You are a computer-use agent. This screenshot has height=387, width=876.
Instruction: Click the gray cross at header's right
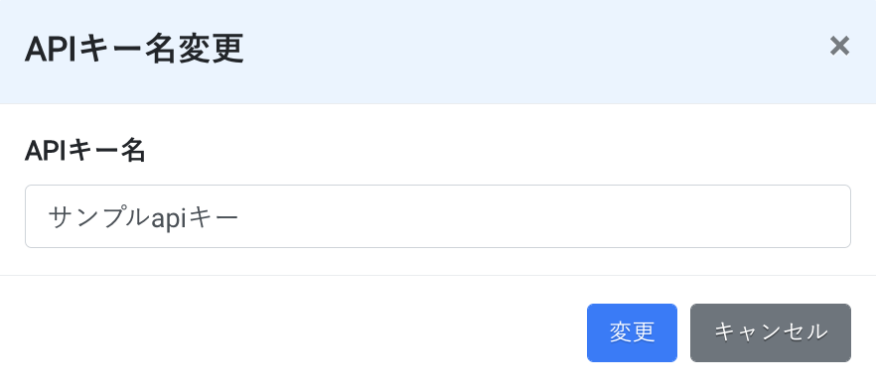click(839, 47)
